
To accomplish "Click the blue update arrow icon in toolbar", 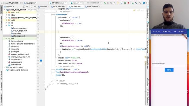I will [x=144, y=3].
